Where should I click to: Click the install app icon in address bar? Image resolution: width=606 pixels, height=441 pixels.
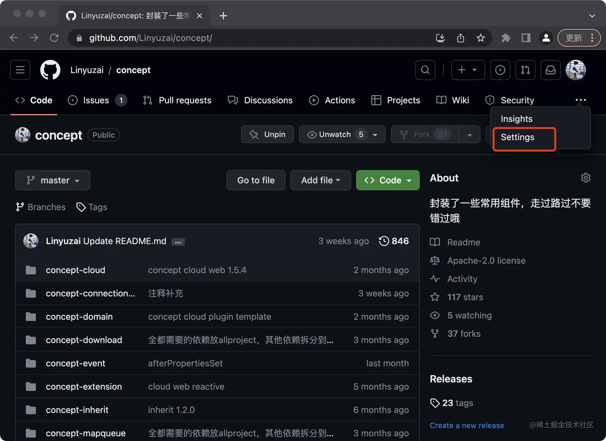[440, 38]
